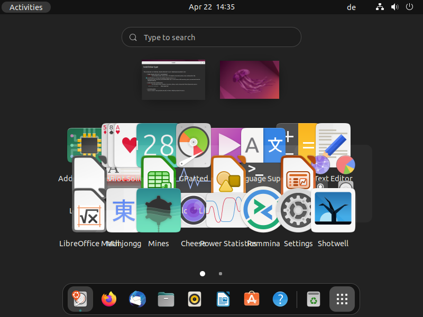Select the installer window workspace thumbnail

173,80
